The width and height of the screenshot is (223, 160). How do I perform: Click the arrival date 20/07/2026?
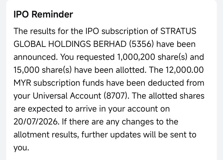click(x=36, y=122)
